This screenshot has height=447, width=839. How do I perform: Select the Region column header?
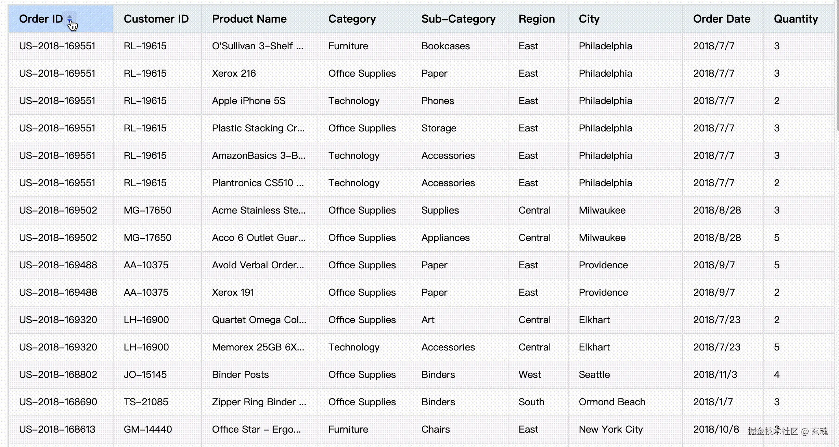coord(537,19)
